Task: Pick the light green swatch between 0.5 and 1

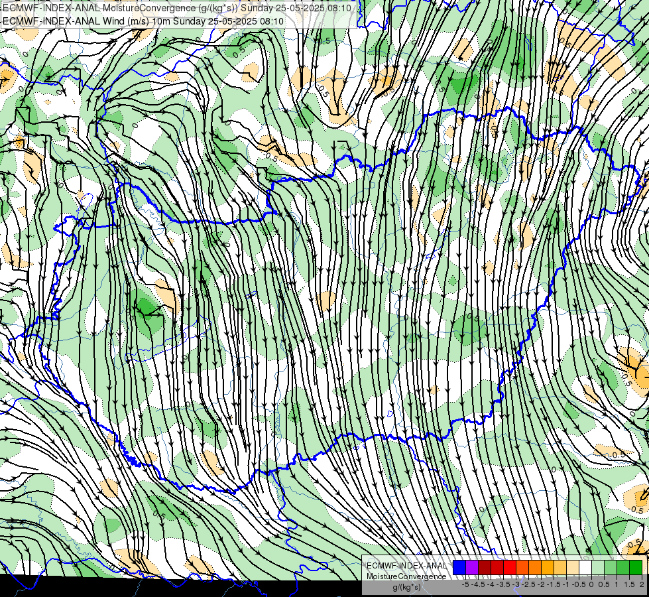Action: point(611,567)
